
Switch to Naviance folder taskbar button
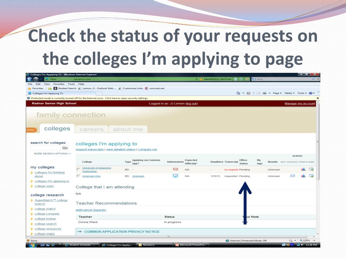(x=154, y=245)
